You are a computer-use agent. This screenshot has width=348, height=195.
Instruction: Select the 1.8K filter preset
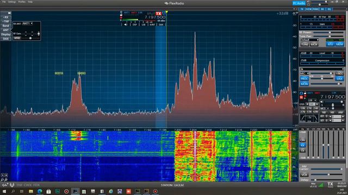303,108
